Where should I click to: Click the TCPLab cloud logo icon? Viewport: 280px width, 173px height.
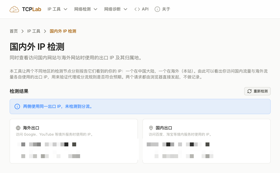[x=14, y=9]
